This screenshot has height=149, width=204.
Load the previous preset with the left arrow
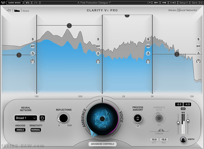(156, 3)
